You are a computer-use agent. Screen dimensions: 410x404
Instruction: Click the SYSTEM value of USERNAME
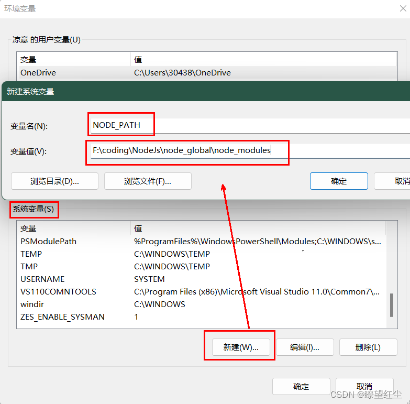tap(149, 279)
